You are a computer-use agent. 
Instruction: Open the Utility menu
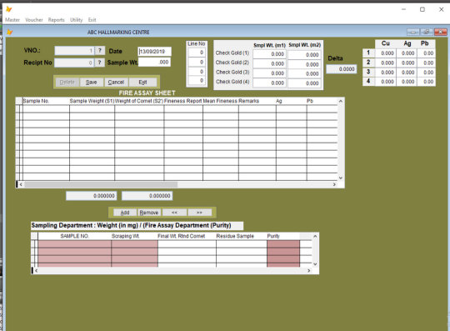77,20
